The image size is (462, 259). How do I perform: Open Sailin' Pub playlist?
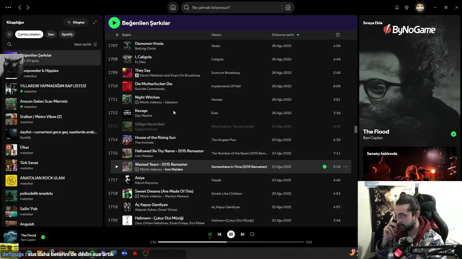[x=52, y=211]
